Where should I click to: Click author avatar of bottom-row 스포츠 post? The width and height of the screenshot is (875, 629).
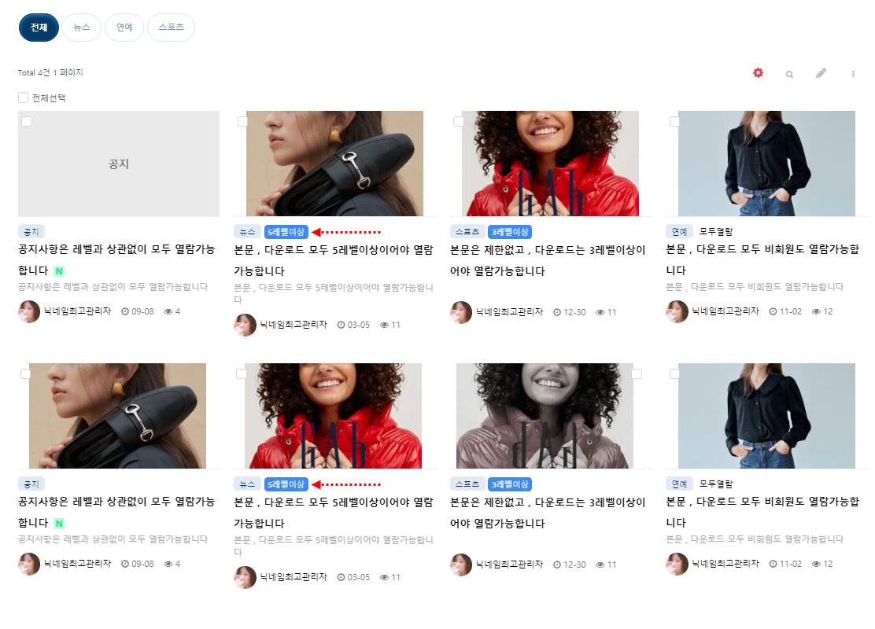pos(461,564)
